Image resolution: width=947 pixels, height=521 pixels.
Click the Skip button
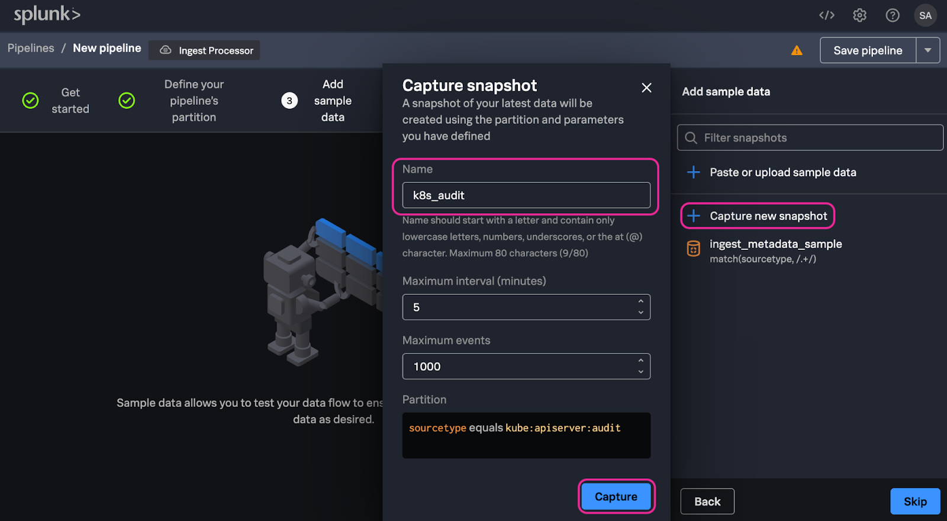coord(914,501)
